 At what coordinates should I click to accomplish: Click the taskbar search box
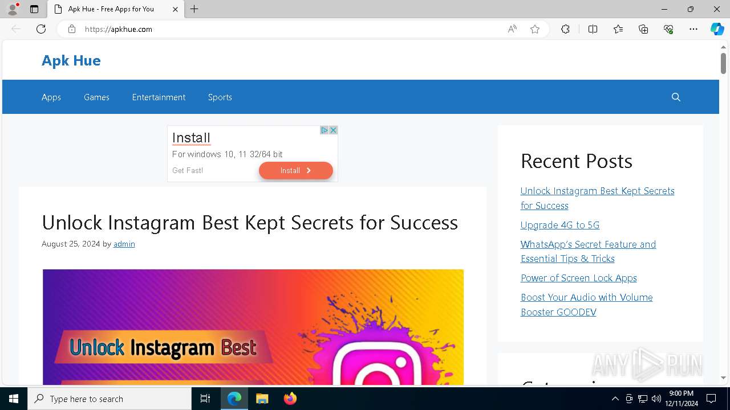[109, 399]
